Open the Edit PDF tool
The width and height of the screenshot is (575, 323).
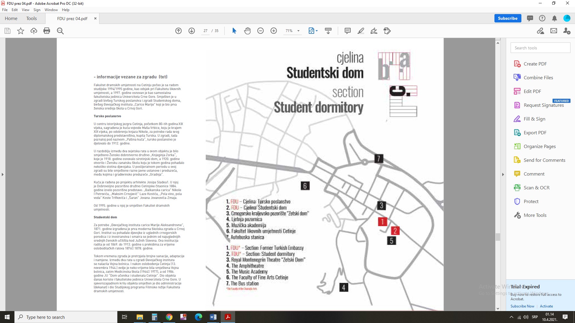[532, 91]
